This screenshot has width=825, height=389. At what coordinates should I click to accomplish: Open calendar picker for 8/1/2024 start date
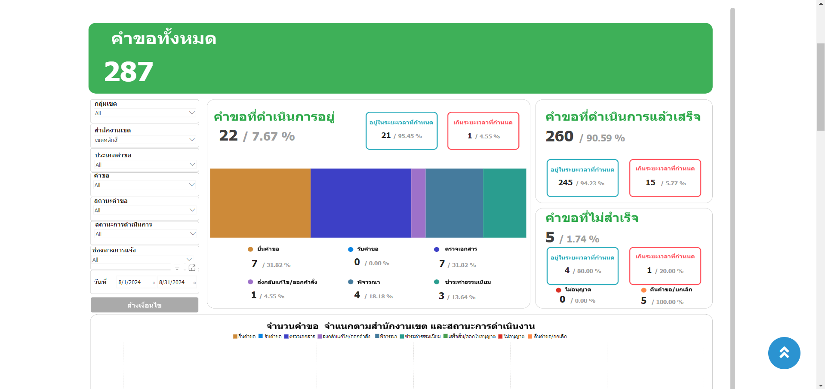pos(154,282)
